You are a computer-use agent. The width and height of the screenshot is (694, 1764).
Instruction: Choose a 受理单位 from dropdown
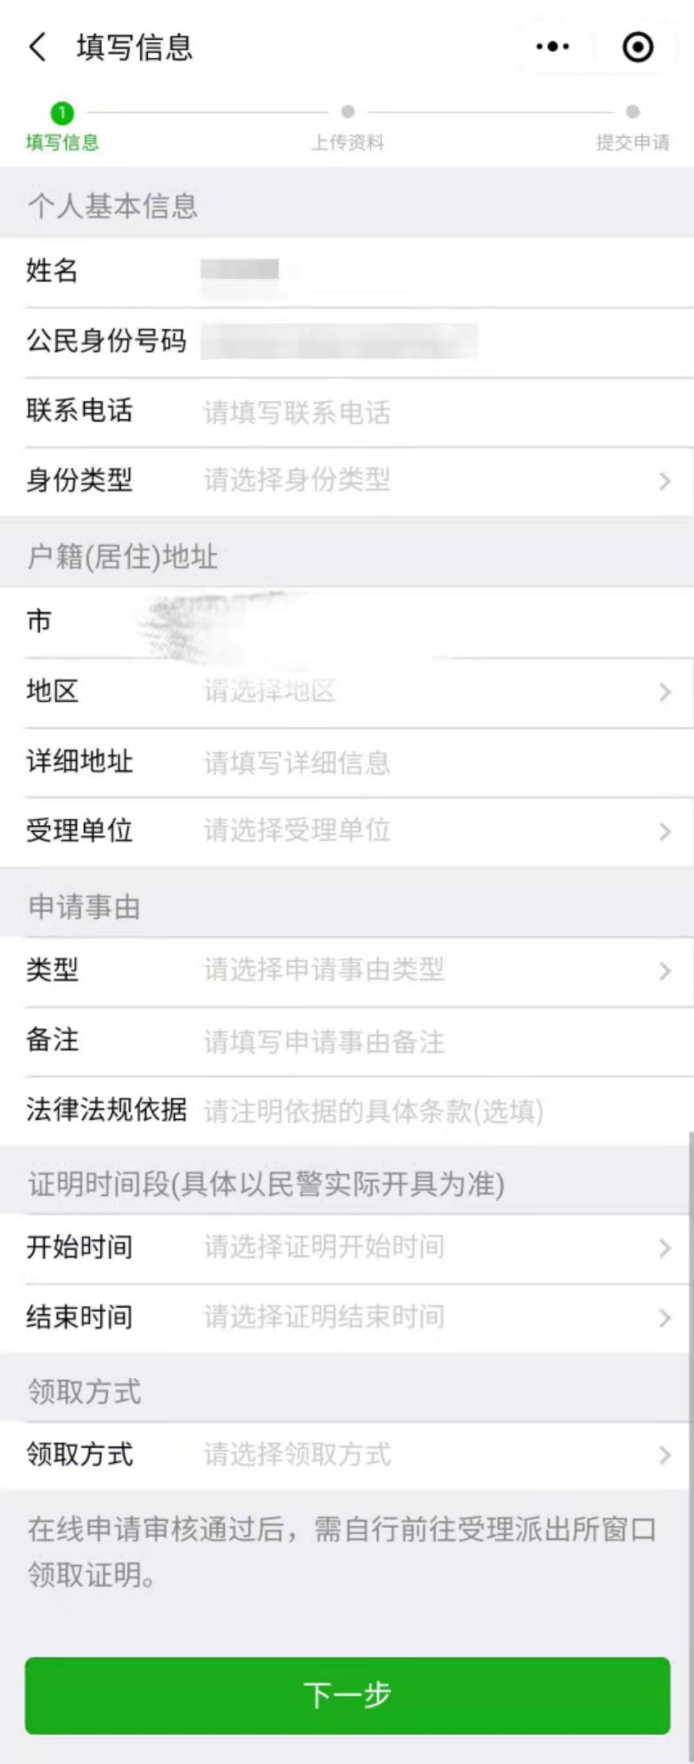click(x=347, y=831)
